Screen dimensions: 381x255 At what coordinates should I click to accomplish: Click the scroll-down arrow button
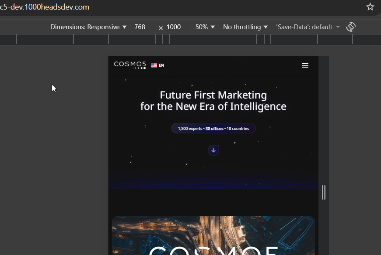pyautogui.click(x=213, y=150)
